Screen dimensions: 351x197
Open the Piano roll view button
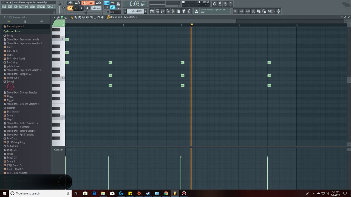tap(163, 11)
